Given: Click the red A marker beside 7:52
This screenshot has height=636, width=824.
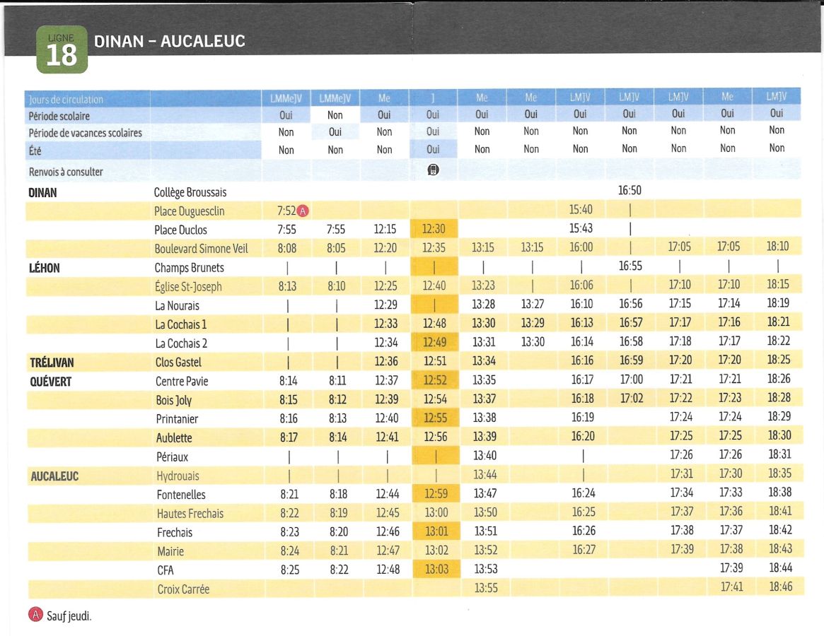Looking at the screenshot, I should point(303,211).
